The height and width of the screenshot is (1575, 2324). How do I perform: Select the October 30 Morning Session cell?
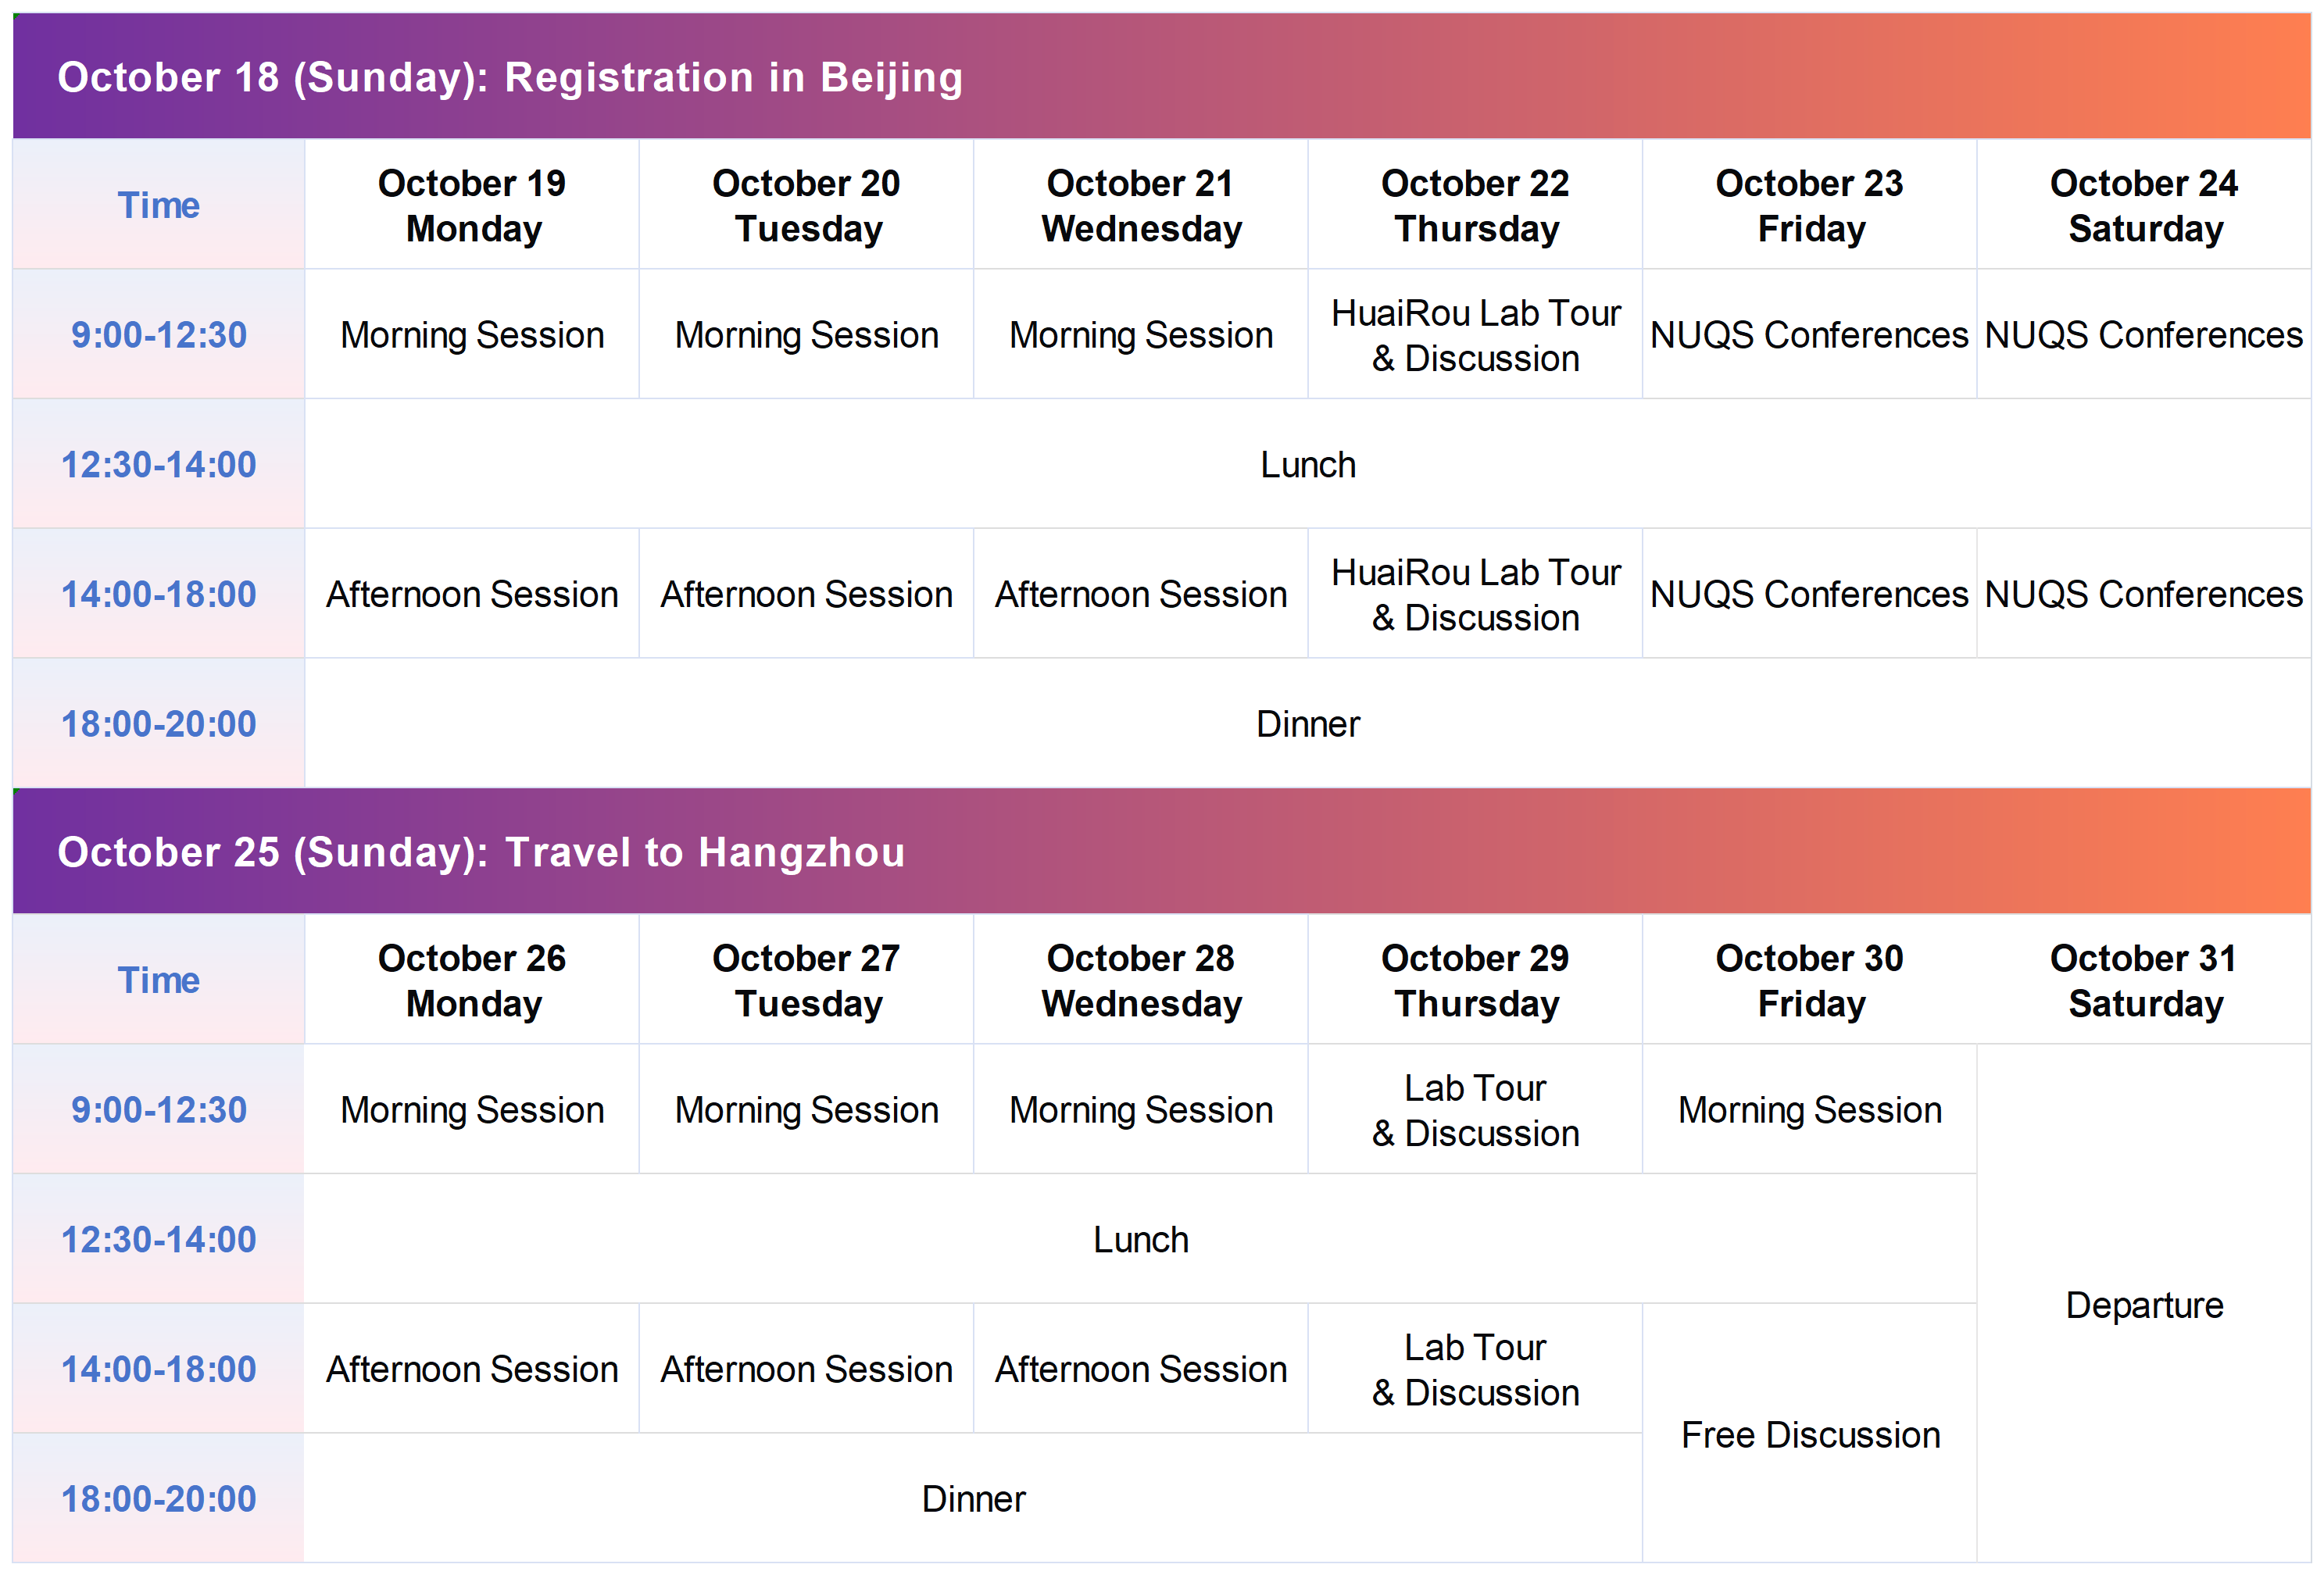pos(1810,1109)
